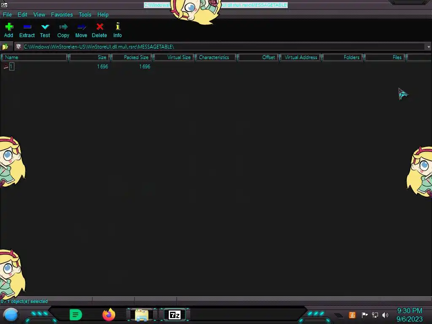This screenshot has height=324, width=432.
Task: Sort by the Virtual Size column
Action: (174, 57)
